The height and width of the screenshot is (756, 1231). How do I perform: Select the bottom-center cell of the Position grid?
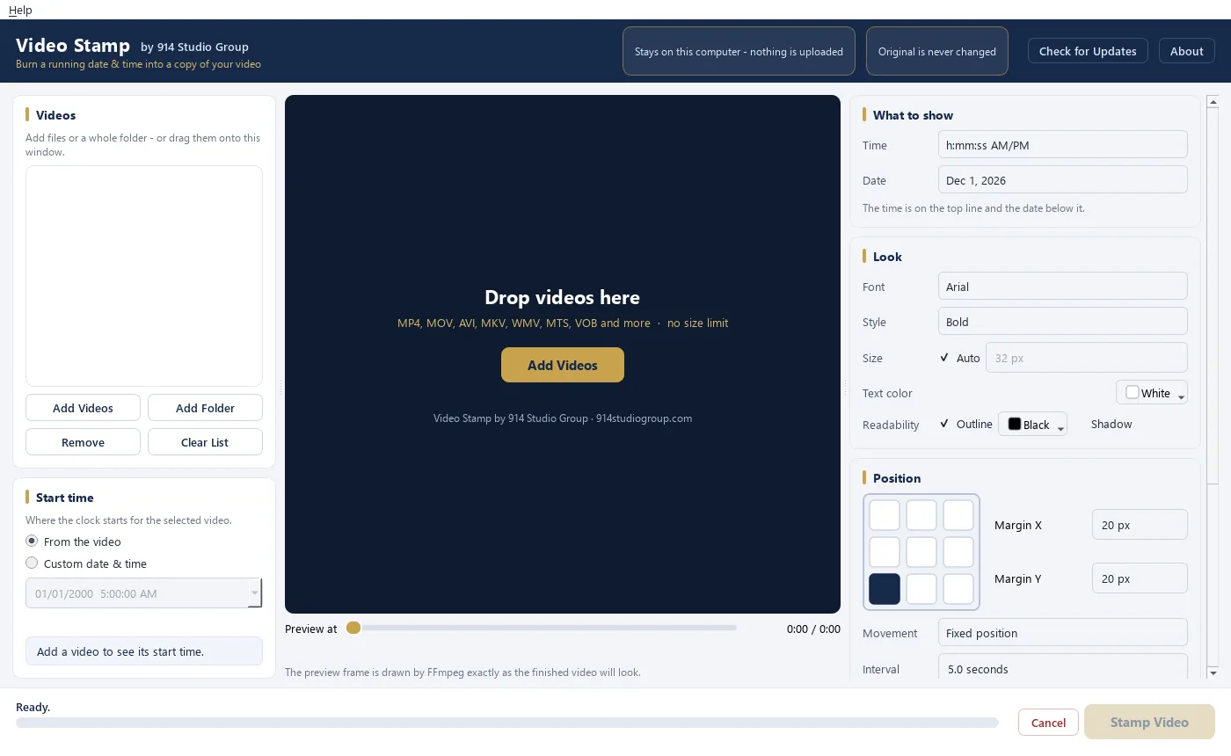tap(921, 589)
